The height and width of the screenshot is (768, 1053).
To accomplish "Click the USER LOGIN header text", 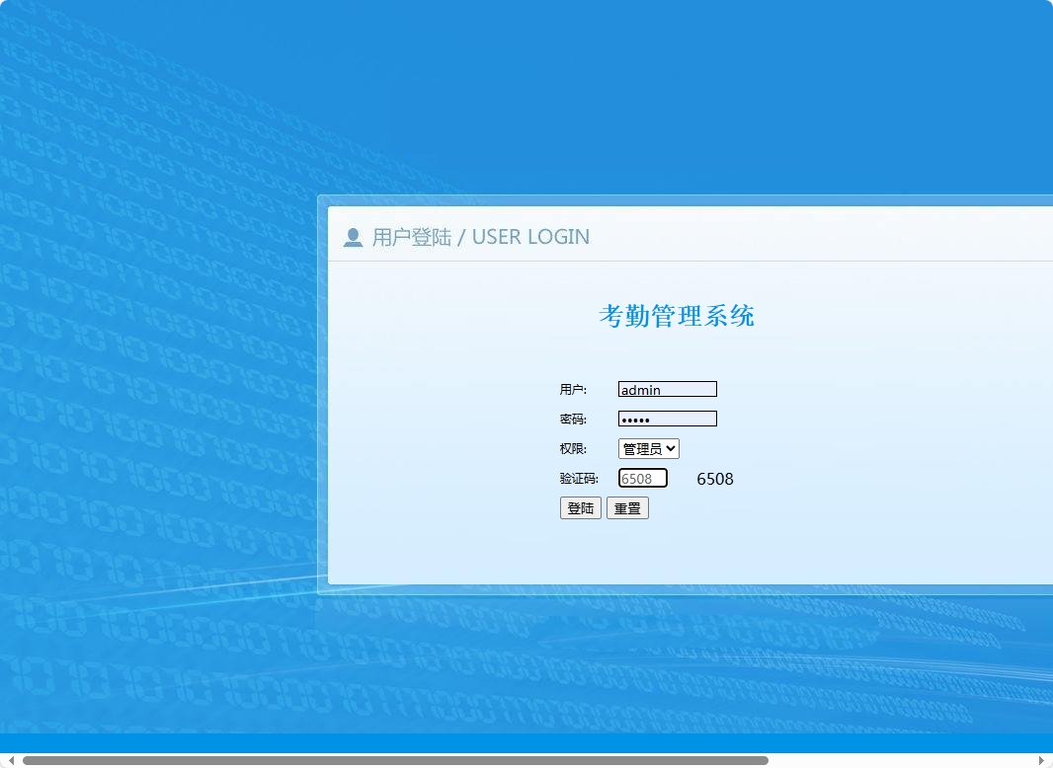I will 529,236.
